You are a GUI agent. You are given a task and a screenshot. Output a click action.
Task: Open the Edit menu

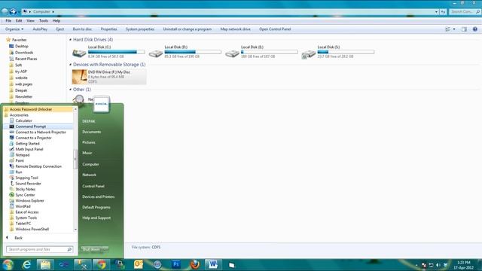click(x=19, y=20)
